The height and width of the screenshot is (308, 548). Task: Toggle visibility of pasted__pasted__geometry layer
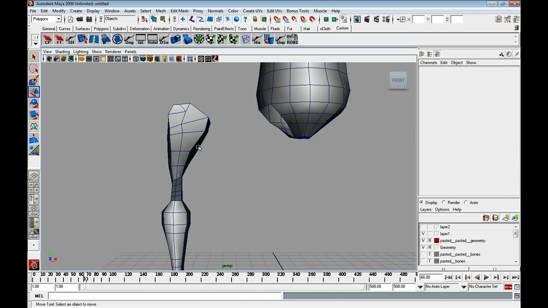coord(423,241)
